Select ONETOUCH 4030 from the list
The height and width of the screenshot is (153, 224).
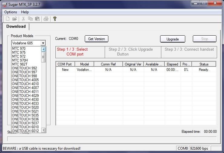(x=26, y=100)
